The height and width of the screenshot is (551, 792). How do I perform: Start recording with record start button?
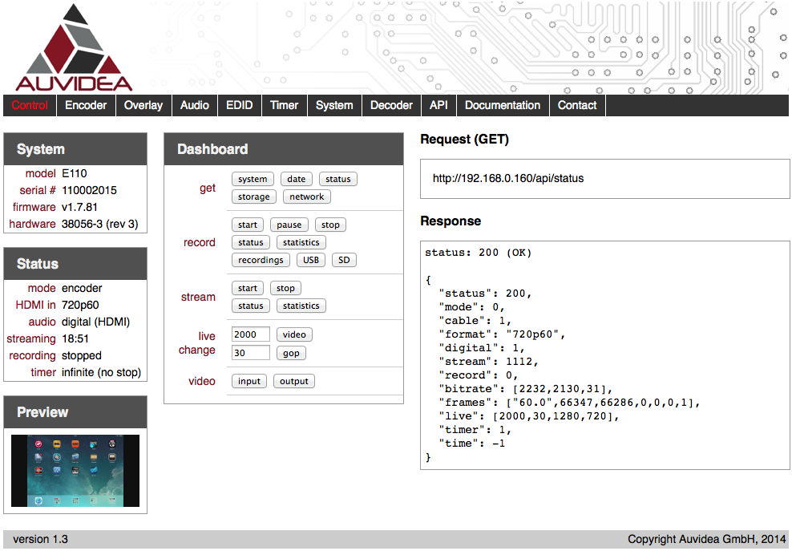(248, 225)
